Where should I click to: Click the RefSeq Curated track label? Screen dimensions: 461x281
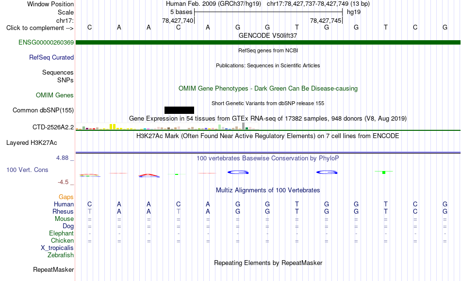point(51,57)
